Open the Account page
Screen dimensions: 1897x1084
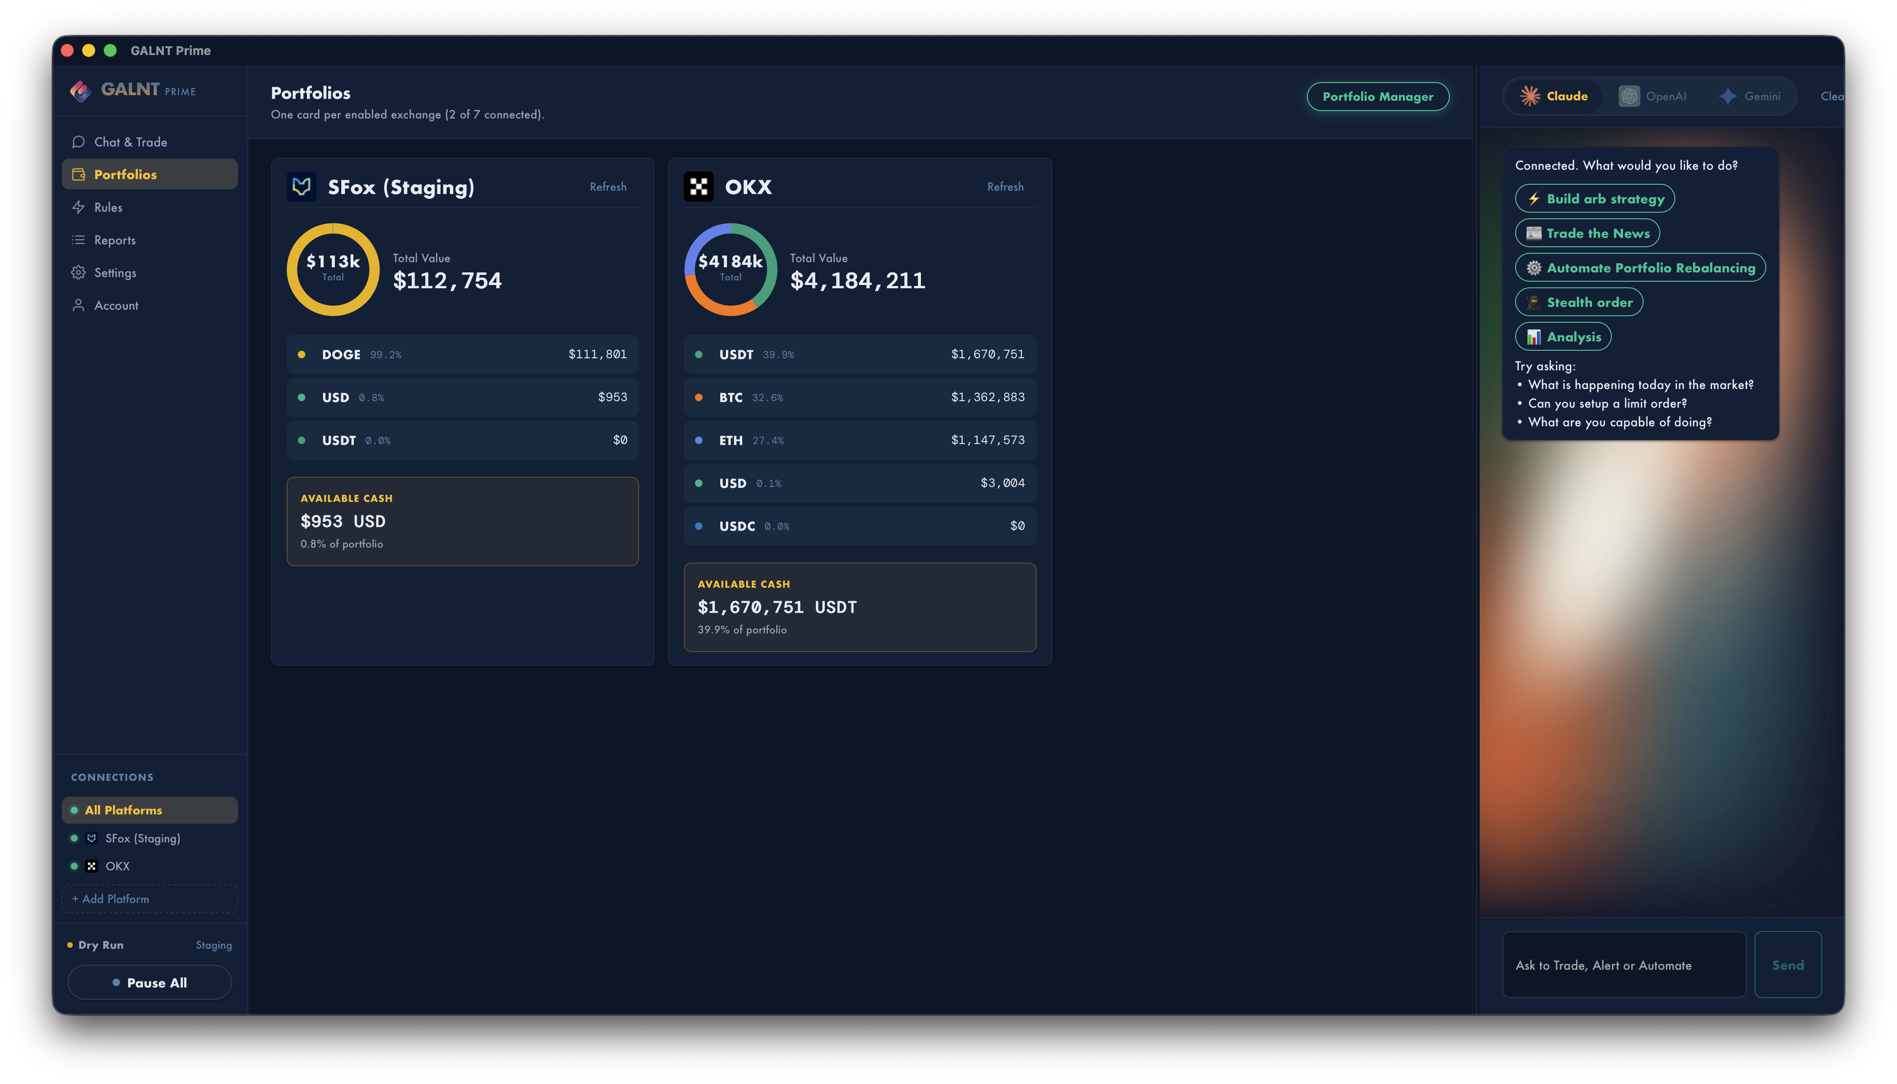(150, 305)
